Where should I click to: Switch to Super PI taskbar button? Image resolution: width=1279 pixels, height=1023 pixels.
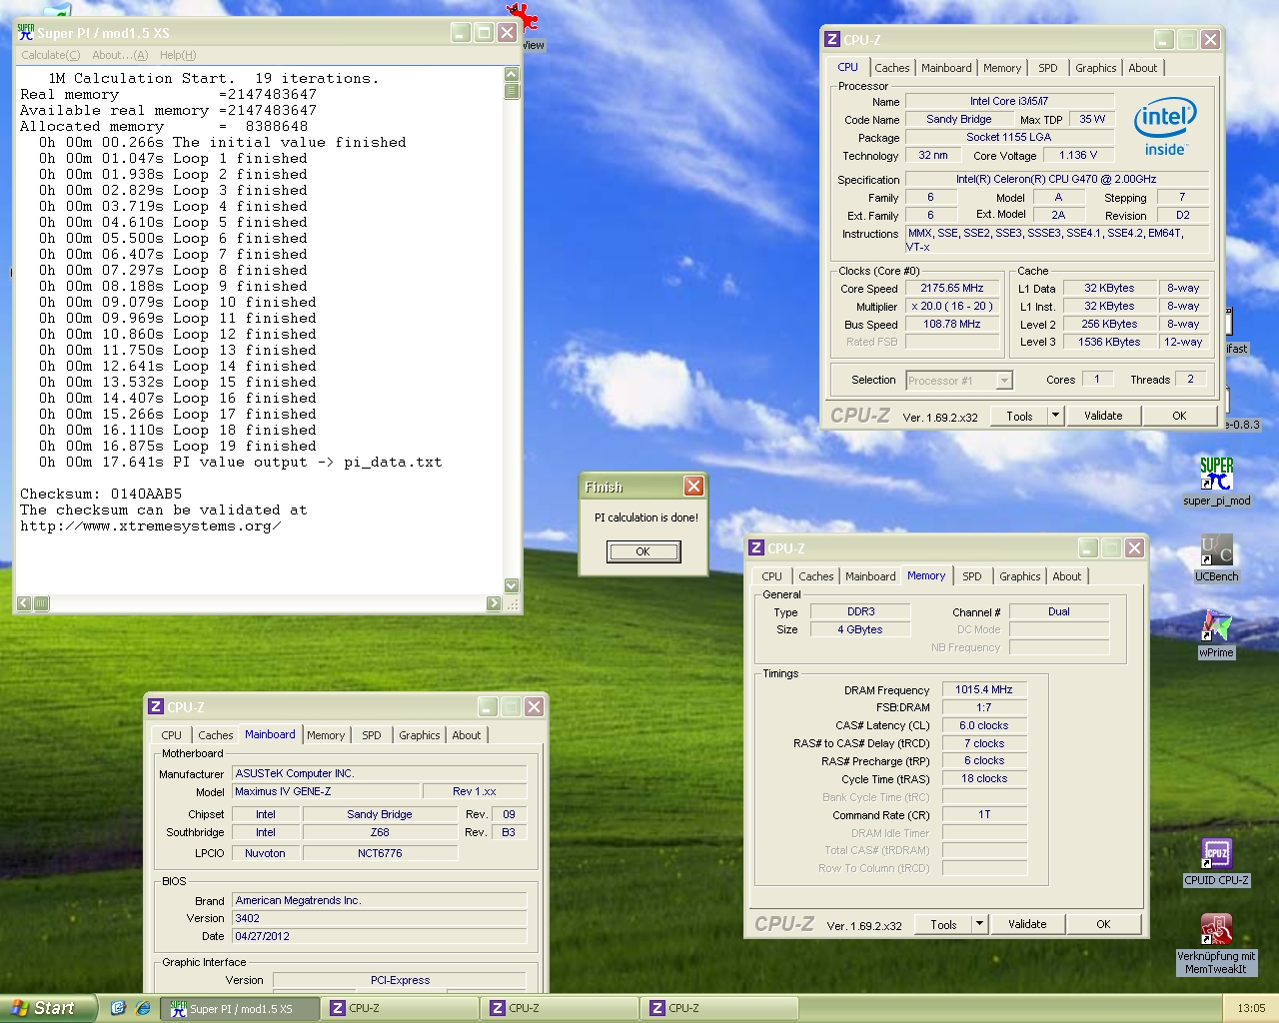pyautogui.click(x=240, y=1009)
